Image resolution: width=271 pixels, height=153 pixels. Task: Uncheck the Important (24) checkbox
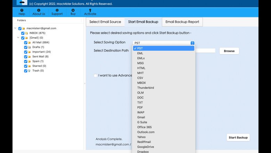tap(26, 52)
